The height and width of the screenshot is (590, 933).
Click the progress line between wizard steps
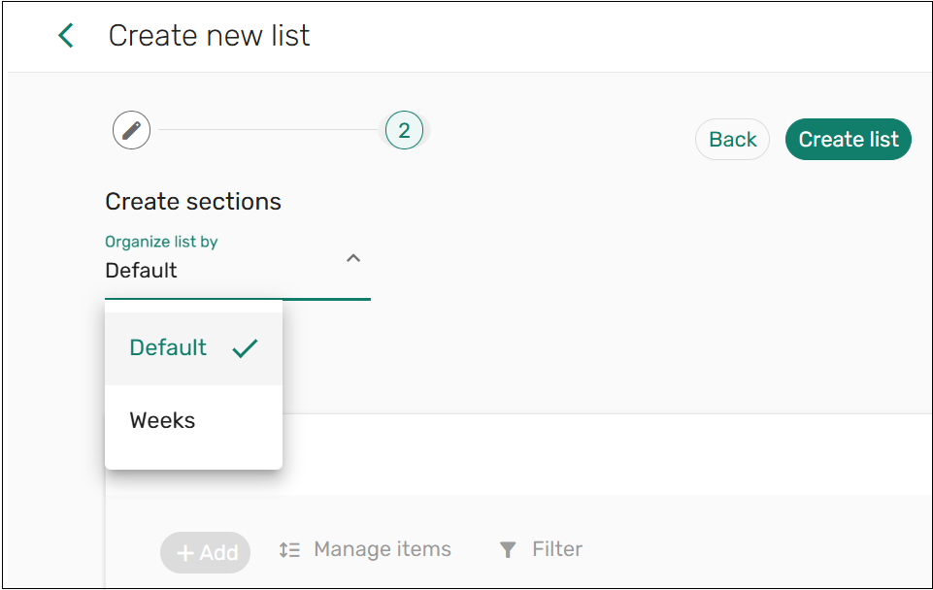pyautogui.click(x=267, y=130)
